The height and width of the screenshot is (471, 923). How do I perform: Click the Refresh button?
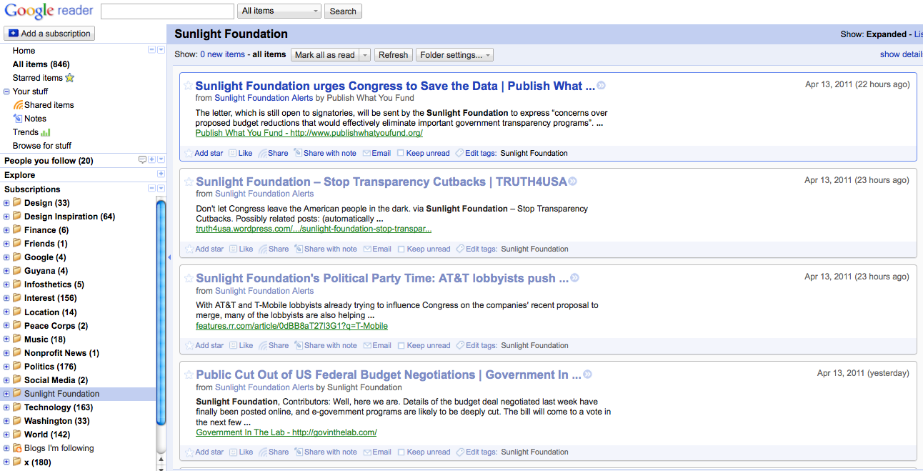click(393, 55)
